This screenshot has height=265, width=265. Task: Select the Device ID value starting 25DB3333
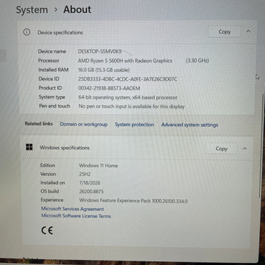click(127, 79)
